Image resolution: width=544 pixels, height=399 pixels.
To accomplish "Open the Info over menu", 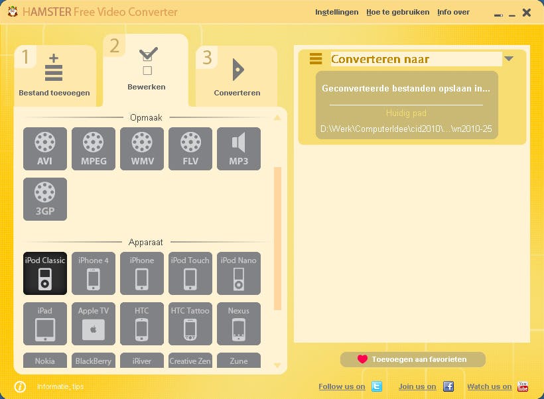I will (x=453, y=12).
